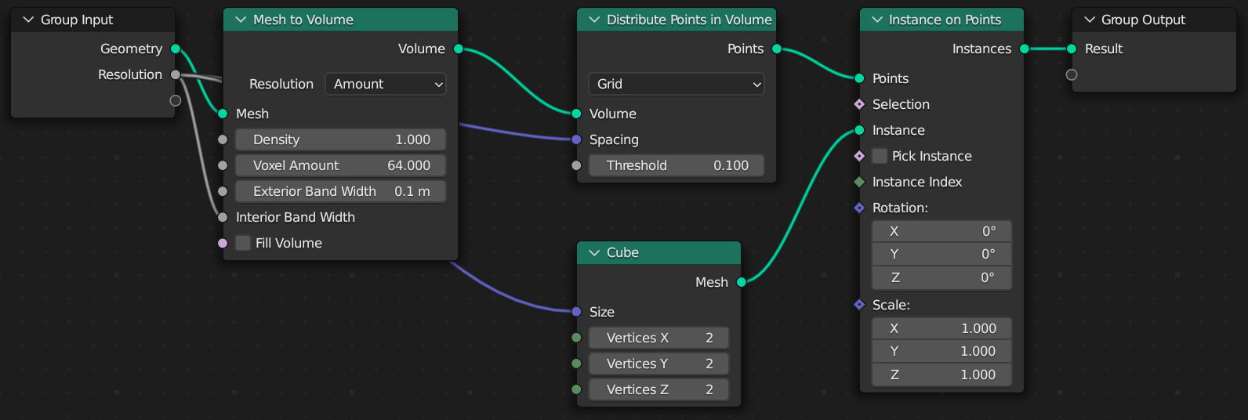Viewport: 1248px width, 420px height.
Task: Collapse the Group Output node
Action: tap(1089, 20)
